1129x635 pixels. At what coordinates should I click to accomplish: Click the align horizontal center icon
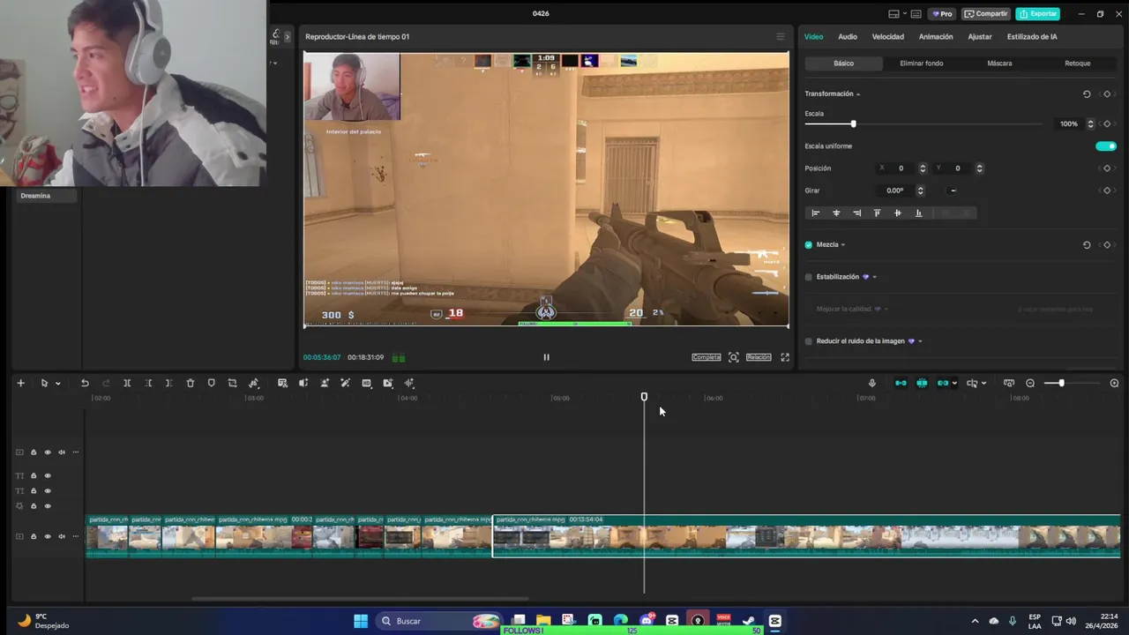(836, 213)
